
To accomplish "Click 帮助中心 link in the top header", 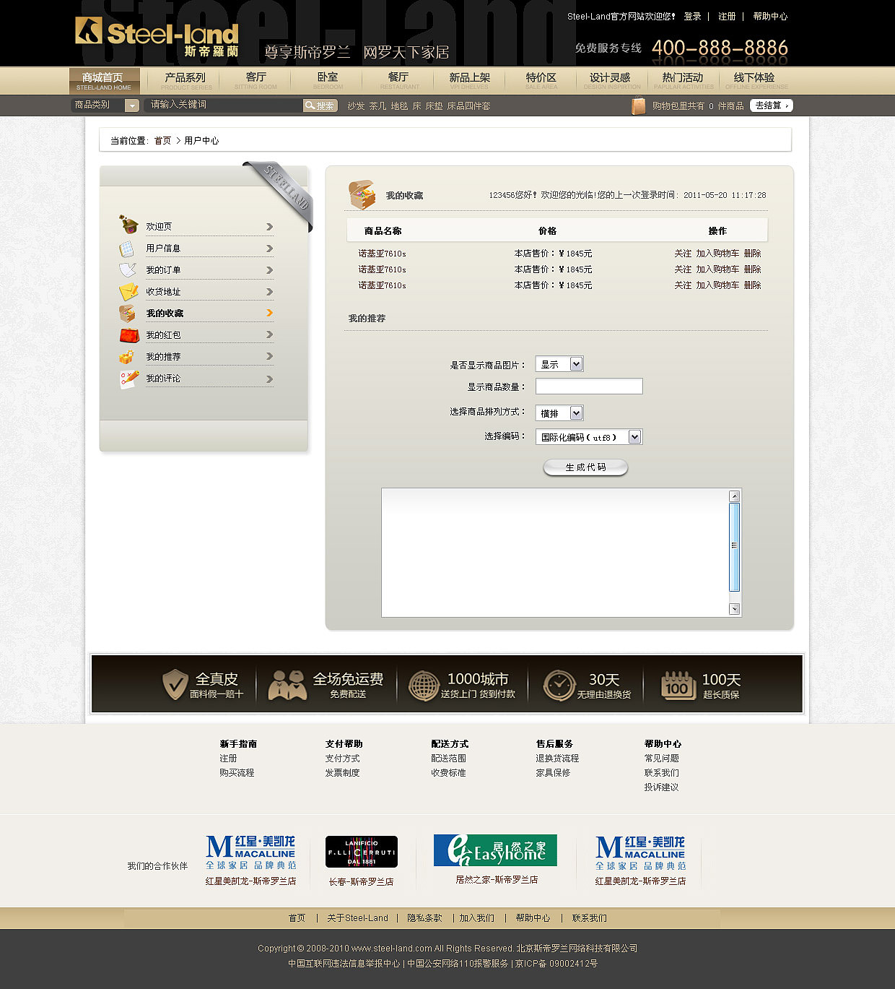I will point(770,16).
